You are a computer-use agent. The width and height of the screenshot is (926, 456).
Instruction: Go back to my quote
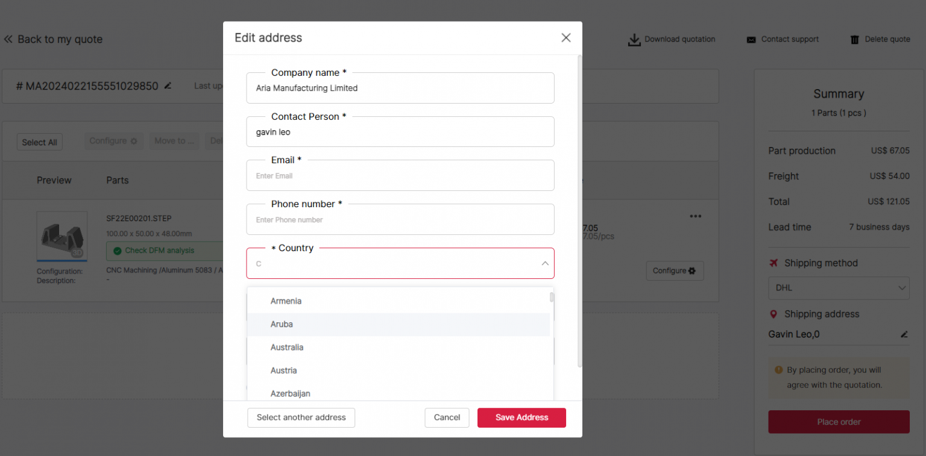click(54, 39)
